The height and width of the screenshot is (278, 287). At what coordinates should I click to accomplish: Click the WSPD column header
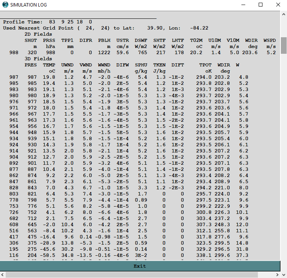[269, 40]
